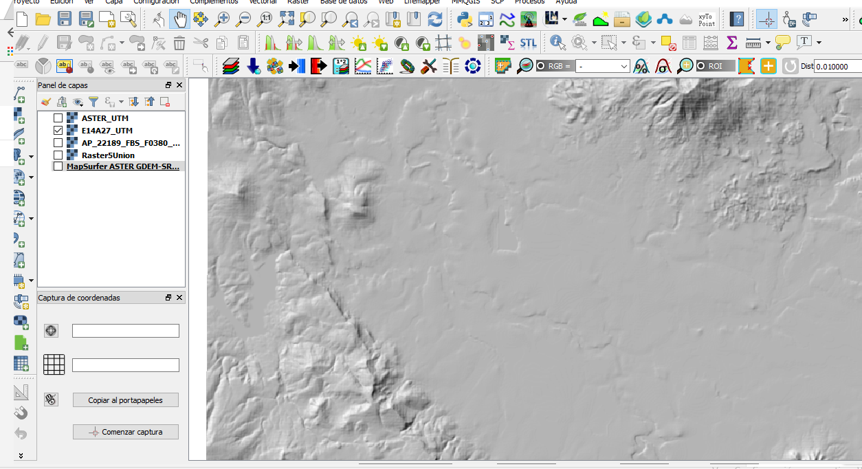The width and height of the screenshot is (862, 469).
Task: Open the statistical summary sigma icon
Action: (x=731, y=43)
